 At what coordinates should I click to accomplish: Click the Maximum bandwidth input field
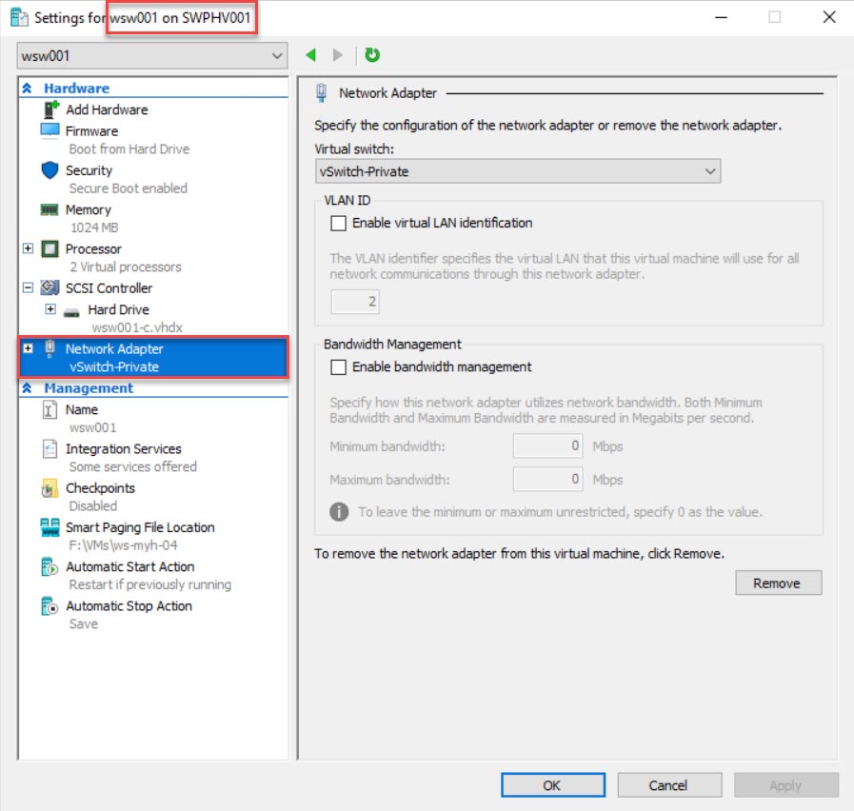(548, 480)
